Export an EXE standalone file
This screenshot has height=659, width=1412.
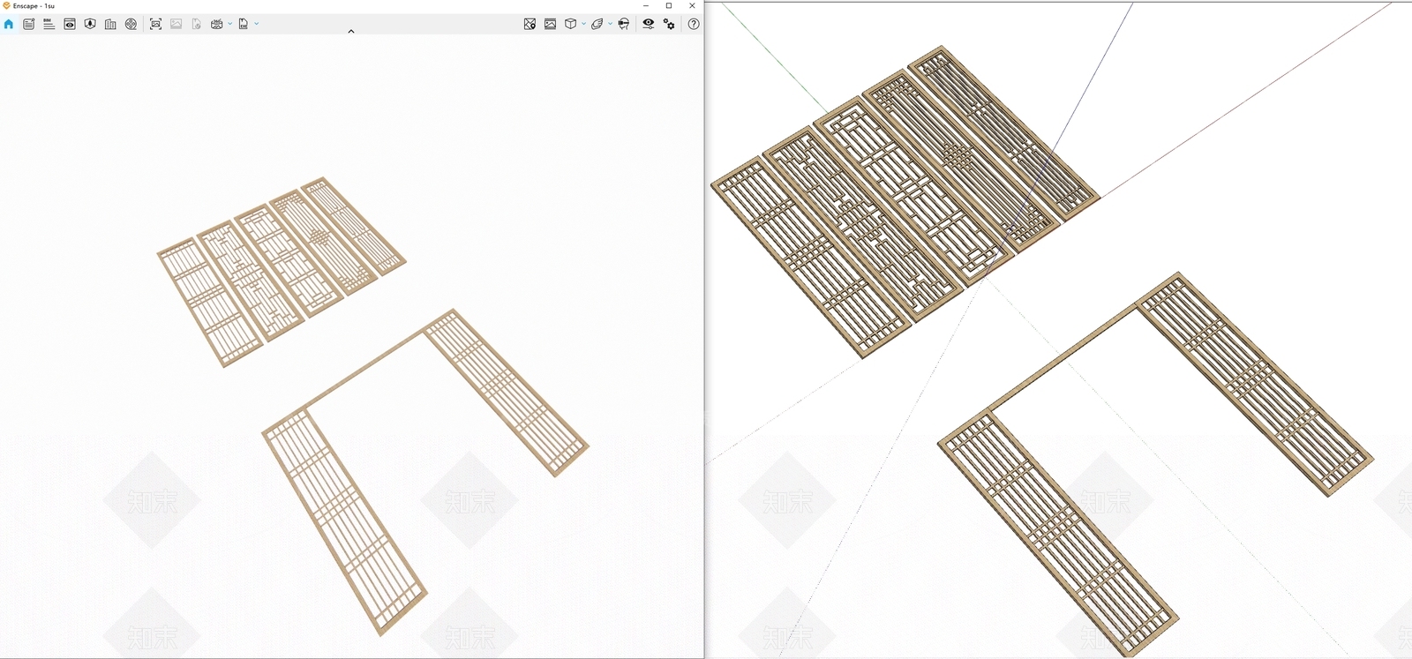click(244, 24)
